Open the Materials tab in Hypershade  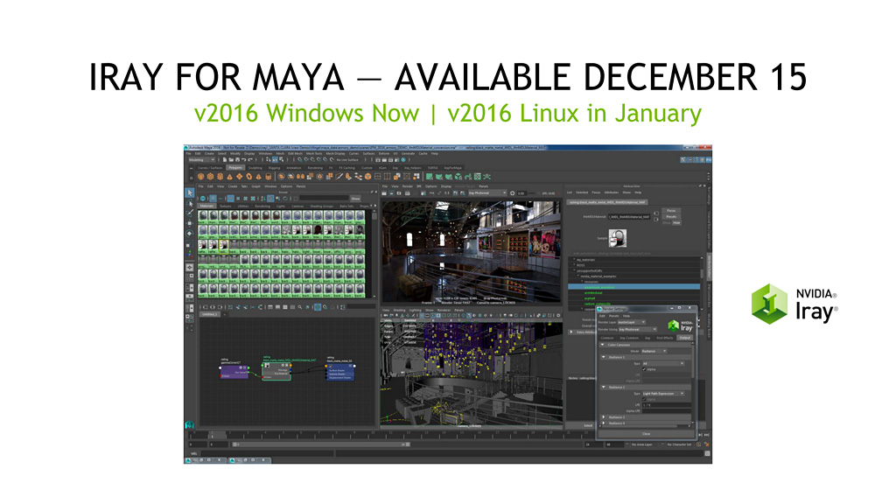tap(206, 206)
